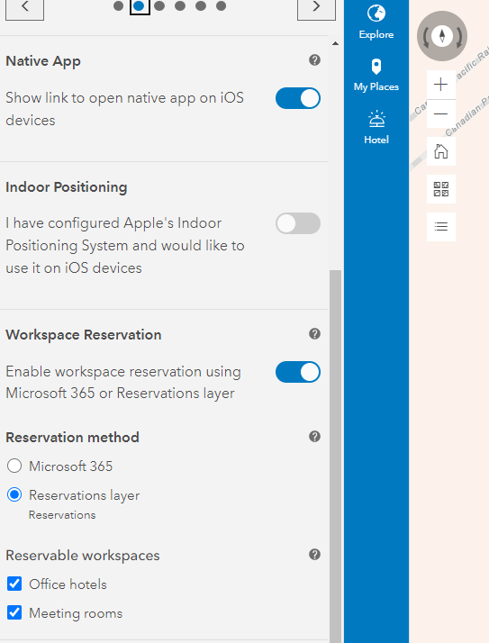Go to next configuration step arrow
The width and height of the screenshot is (489, 643).
(316, 7)
